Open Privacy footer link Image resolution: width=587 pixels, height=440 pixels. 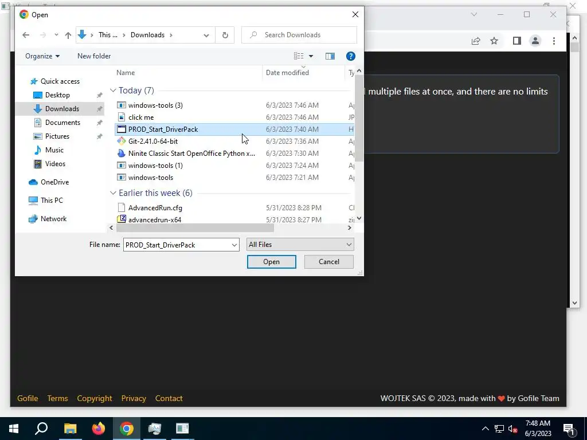pyautogui.click(x=134, y=399)
